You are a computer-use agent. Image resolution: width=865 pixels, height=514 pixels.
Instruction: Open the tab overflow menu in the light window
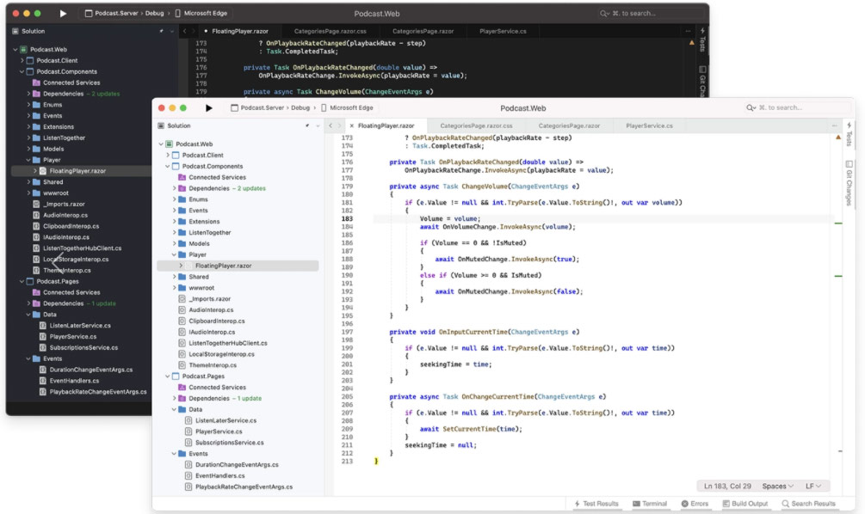834,125
